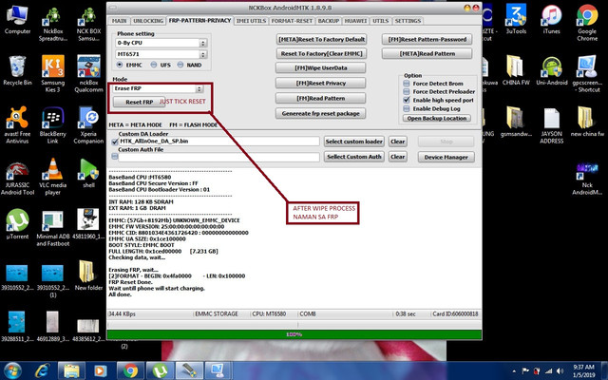The height and width of the screenshot is (380, 608).
Task: Open the Device Manager button
Action: point(446,157)
